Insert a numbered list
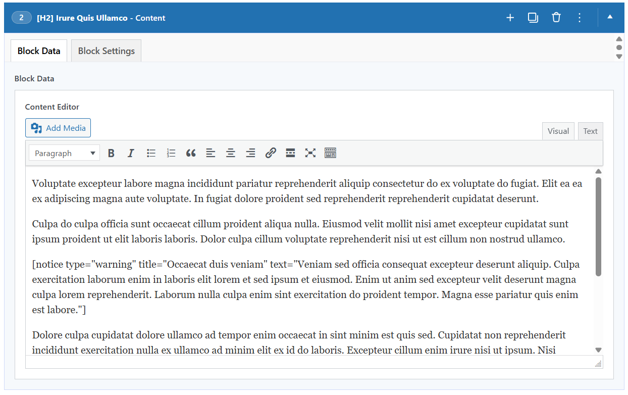This screenshot has height=395, width=628. 171,153
